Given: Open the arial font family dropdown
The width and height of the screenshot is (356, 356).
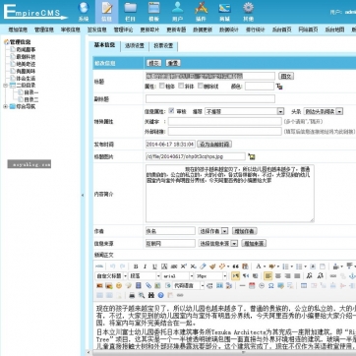Looking at the screenshot, I should coord(177,276).
